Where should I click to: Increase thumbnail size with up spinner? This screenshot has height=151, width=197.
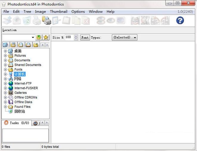[76, 36]
